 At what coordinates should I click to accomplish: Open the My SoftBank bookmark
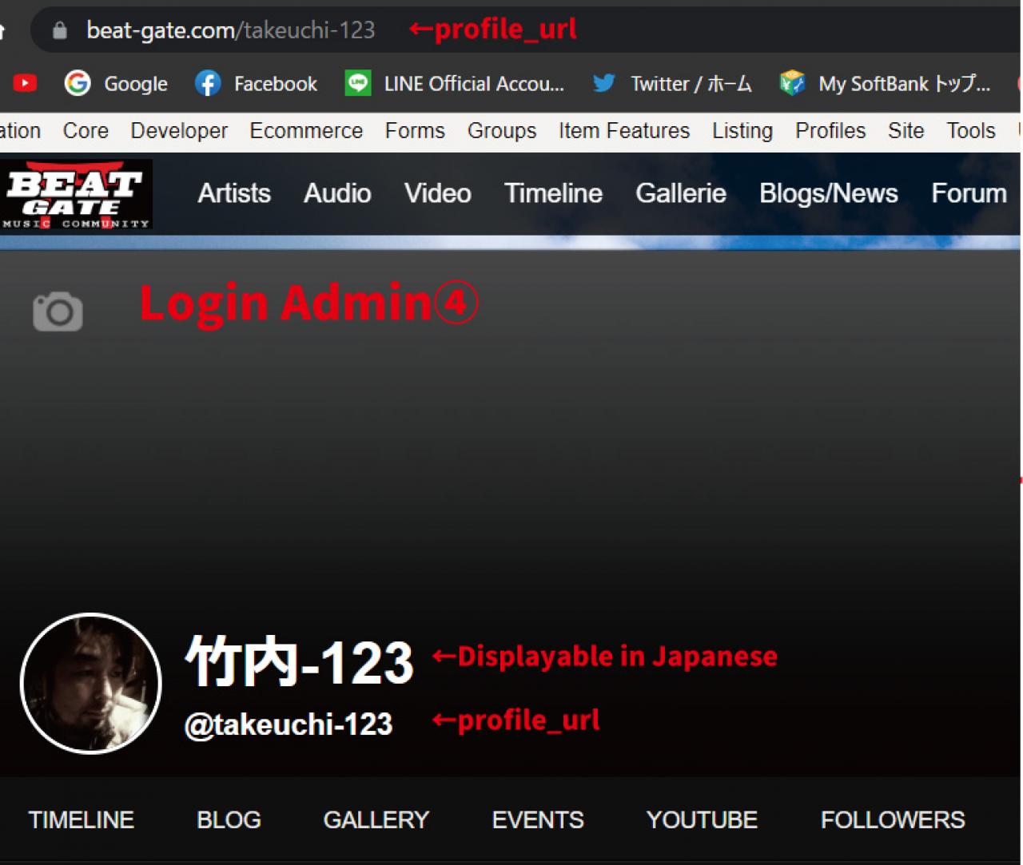point(885,83)
